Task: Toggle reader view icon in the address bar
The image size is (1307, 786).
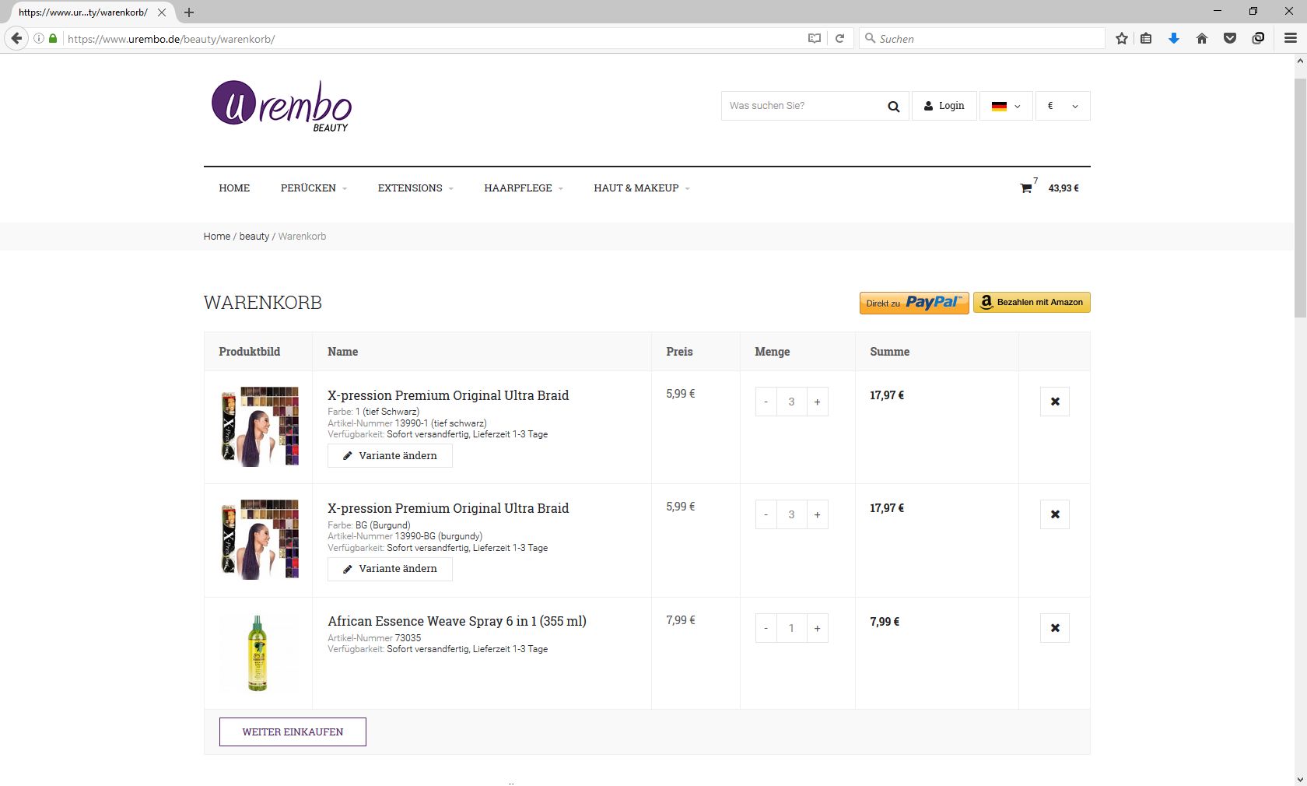Action: (x=815, y=38)
